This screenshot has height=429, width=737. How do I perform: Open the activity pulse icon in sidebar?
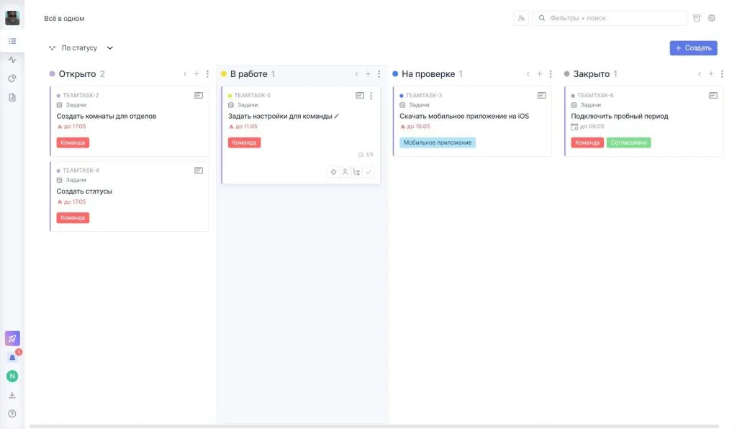12,60
